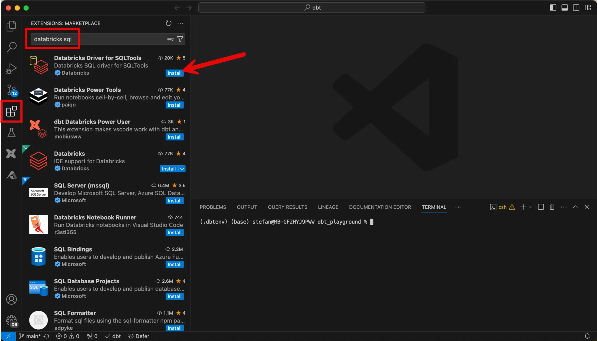Open the Testing flask icon
This screenshot has height=341, width=597.
[11, 133]
